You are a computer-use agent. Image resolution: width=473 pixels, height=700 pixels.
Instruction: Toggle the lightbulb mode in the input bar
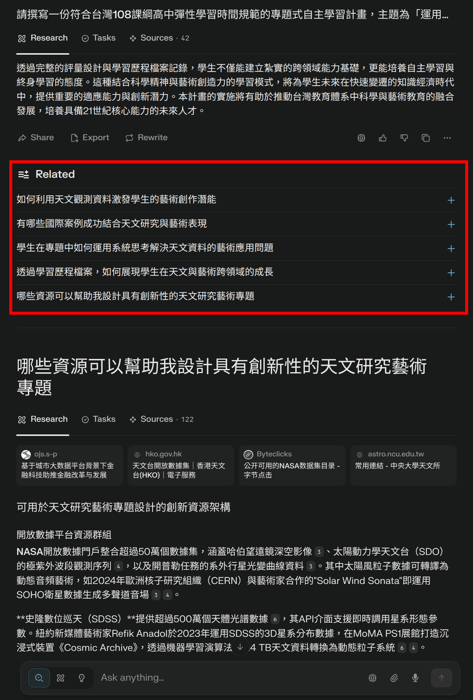pyautogui.click(x=82, y=678)
